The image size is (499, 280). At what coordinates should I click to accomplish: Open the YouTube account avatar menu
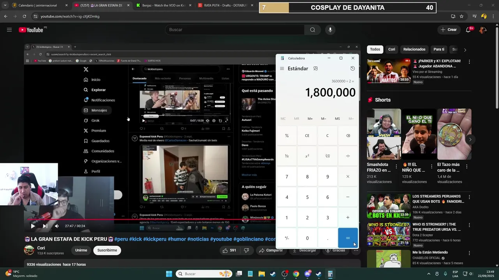coord(483,30)
